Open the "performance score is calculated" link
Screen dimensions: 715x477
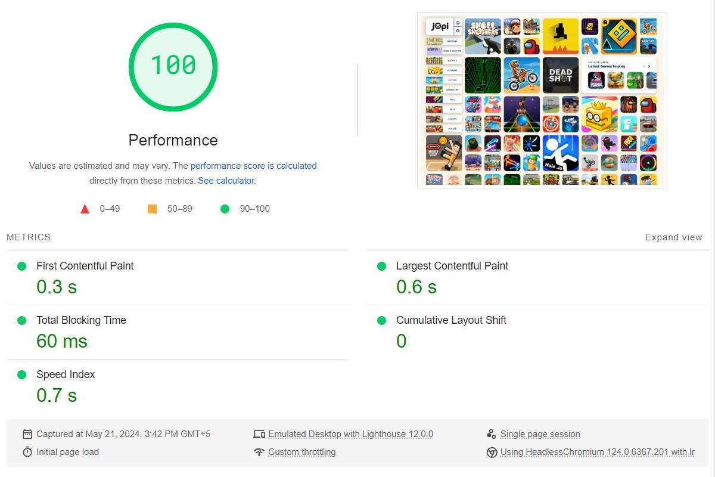[253, 166]
